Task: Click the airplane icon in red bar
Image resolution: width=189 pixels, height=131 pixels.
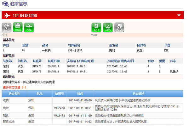Action: click(7, 15)
